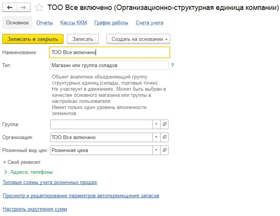This screenshot has height=216, width=280.
Task: Click into the empty Группа field
Action: tap(101, 124)
